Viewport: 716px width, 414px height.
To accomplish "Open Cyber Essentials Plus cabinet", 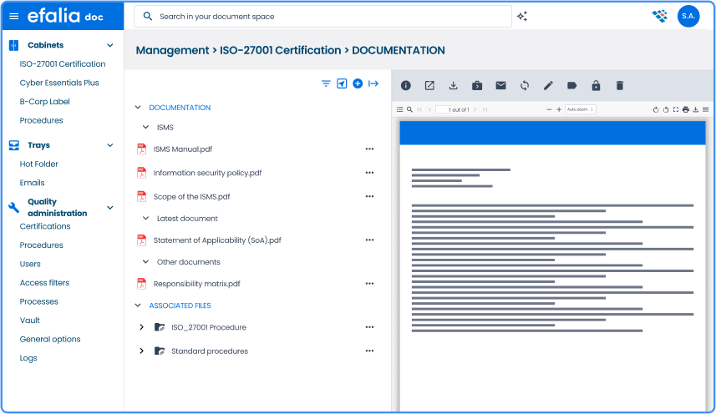I will 59,83.
